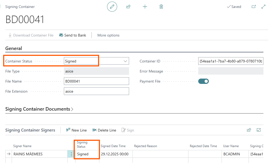Click the File Name input field

pos(96,81)
